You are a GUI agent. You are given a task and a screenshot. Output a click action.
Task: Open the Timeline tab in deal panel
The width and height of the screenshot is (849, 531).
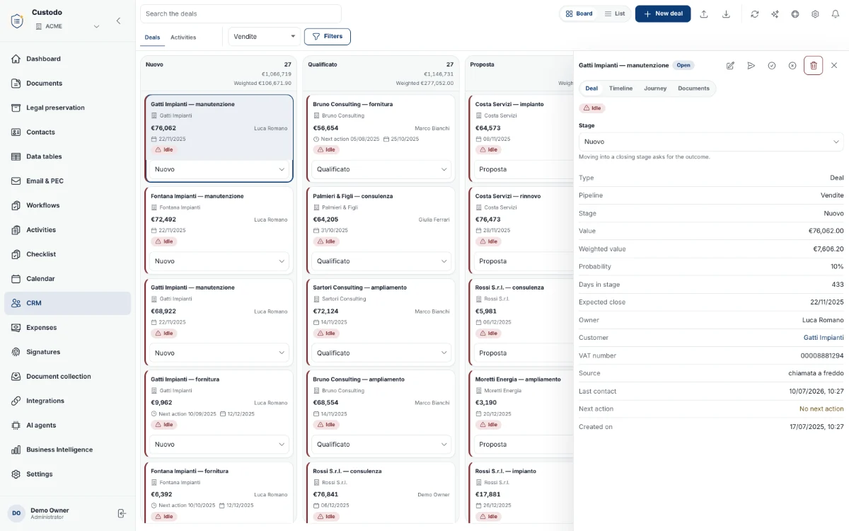[620, 88]
